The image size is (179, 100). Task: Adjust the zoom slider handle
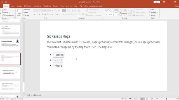coord(167,99)
